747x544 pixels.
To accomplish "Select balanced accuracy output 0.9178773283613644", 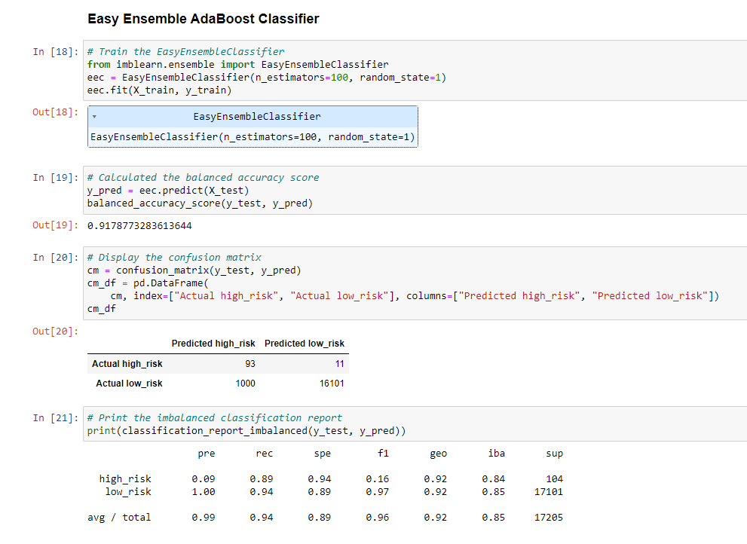I will click(x=139, y=226).
